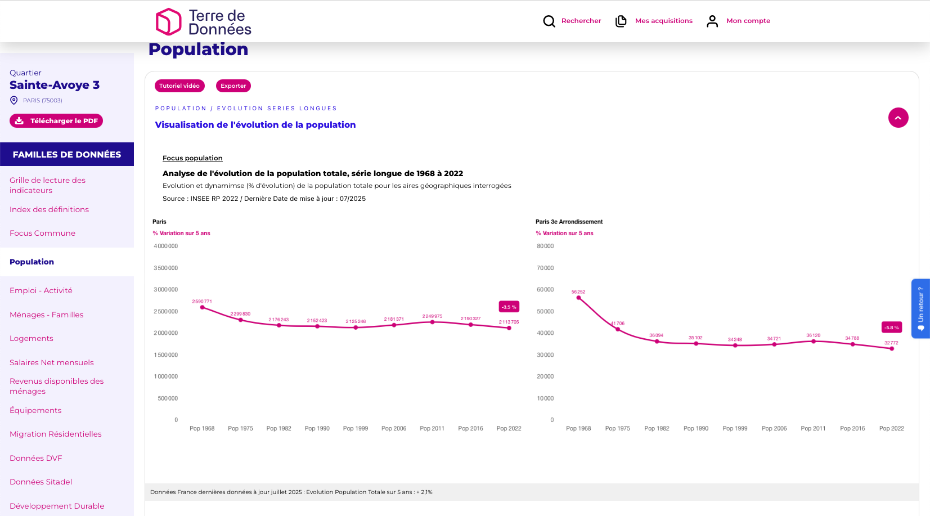This screenshot has height=516, width=930.
Task: Toggle Paris 3e Arrondissement variation legend
Action: tap(564, 233)
